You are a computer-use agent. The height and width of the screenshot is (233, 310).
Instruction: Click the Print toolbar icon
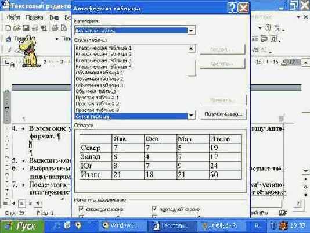pos(55,28)
